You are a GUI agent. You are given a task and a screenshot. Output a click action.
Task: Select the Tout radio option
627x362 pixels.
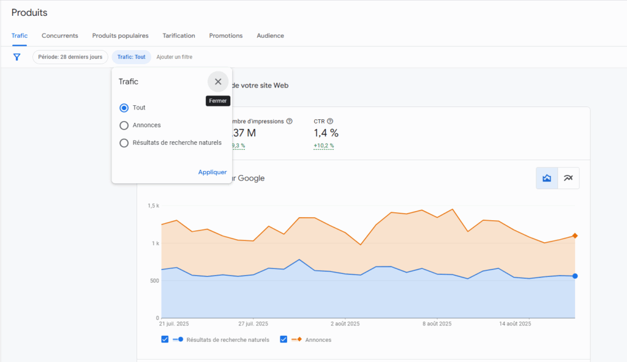coord(124,108)
